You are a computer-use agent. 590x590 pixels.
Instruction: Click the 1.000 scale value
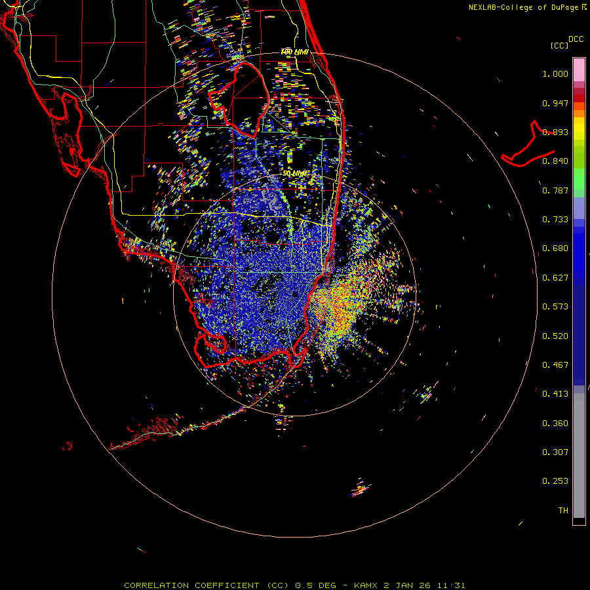pyautogui.click(x=555, y=73)
